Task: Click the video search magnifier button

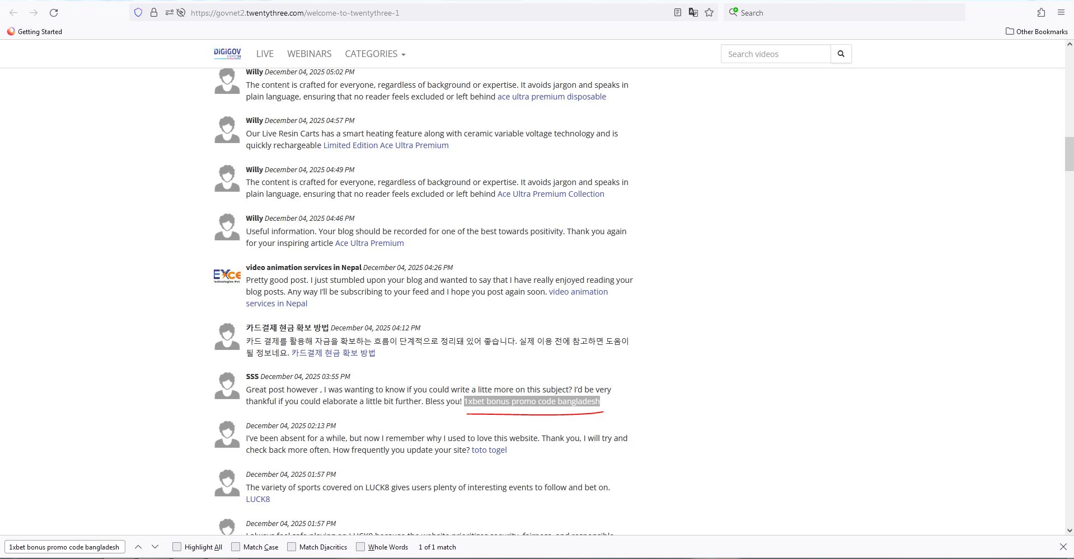Action: click(841, 54)
